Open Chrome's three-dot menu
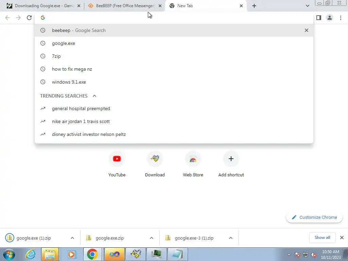This screenshot has height=261, width=348. point(341,18)
